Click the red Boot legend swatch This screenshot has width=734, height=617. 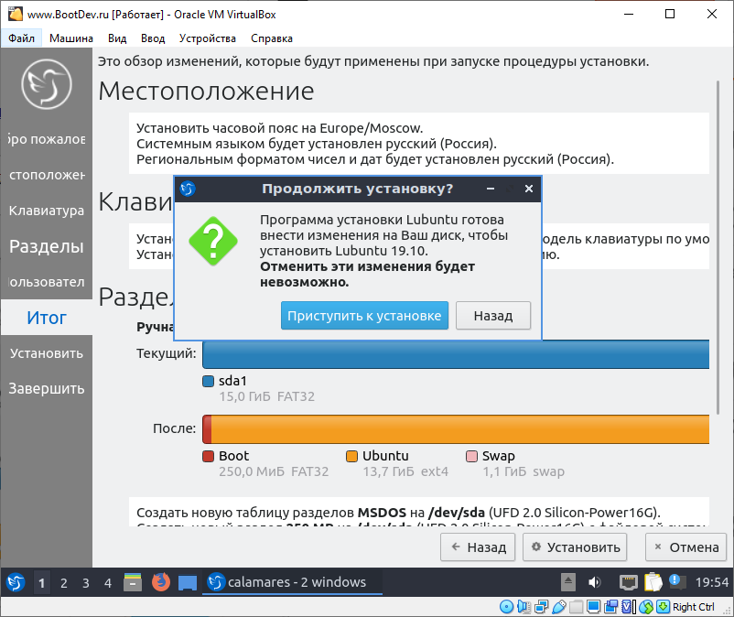pos(208,456)
